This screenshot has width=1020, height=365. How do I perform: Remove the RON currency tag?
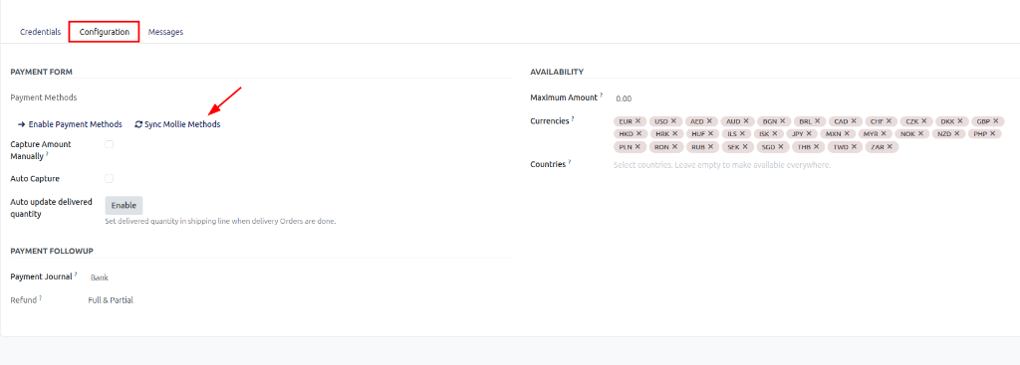click(674, 147)
